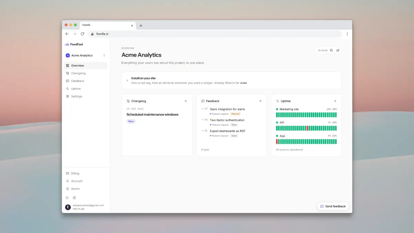Toggle dark mode with the moon icon

pos(67,198)
